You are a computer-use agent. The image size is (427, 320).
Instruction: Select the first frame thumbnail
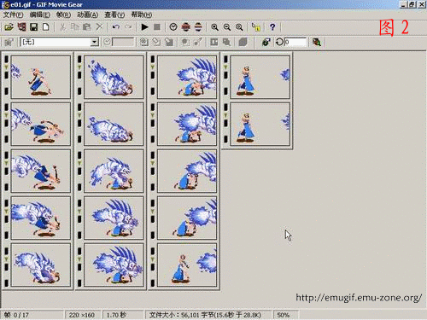[41, 77]
